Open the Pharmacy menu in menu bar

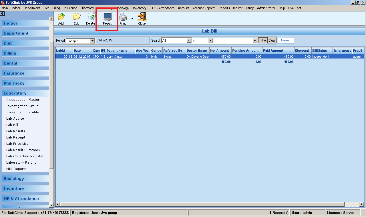[x=87, y=8]
